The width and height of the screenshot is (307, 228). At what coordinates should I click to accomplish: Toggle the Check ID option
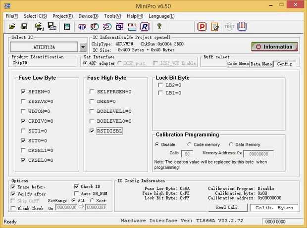(x=77, y=186)
